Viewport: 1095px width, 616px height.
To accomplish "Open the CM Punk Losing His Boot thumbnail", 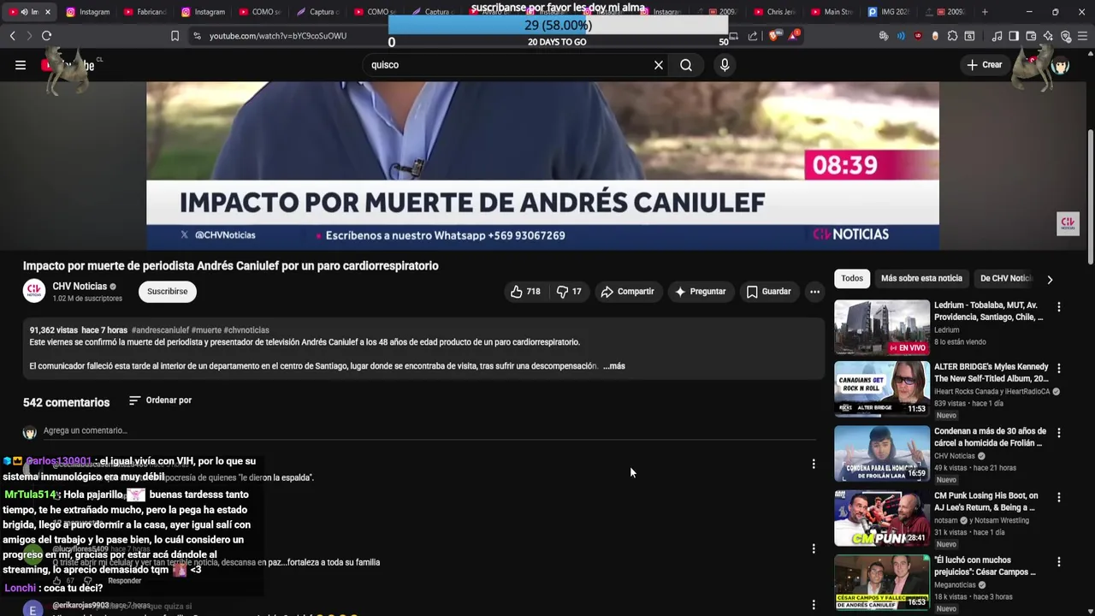I will click(x=882, y=518).
